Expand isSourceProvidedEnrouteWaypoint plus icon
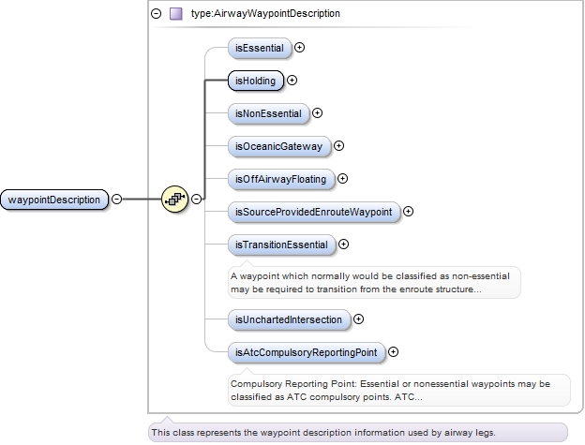This screenshot has width=585, height=445. pyautogui.click(x=408, y=212)
